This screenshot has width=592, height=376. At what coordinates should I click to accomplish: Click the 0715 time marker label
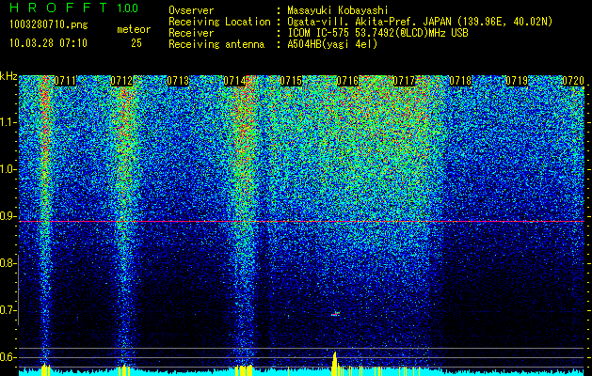[291, 81]
